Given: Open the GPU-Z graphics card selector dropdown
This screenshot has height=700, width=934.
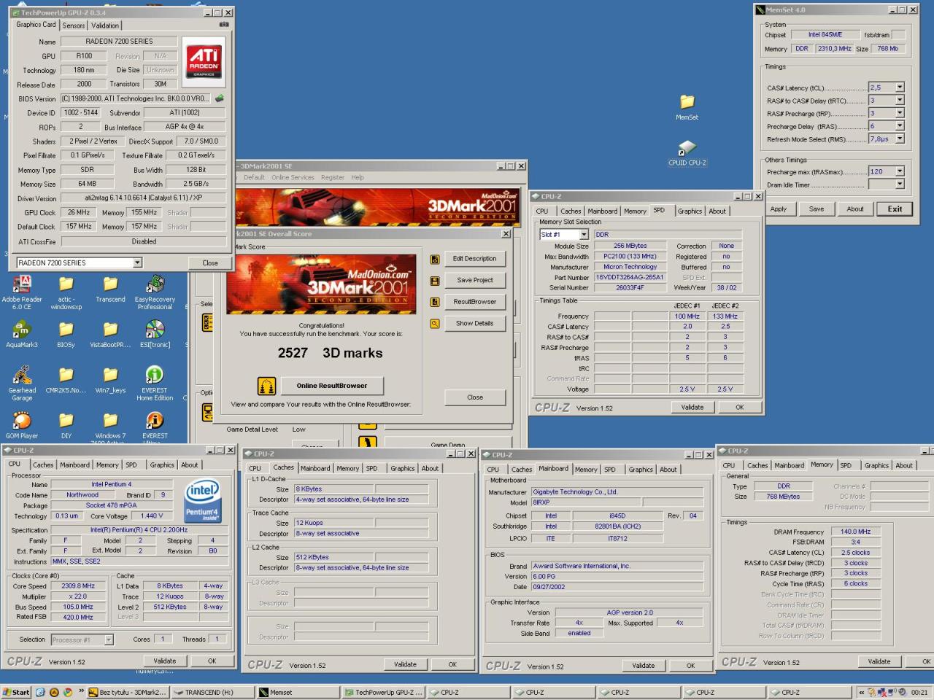Looking at the screenshot, I should pyautogui.click(x=137, y=262).
